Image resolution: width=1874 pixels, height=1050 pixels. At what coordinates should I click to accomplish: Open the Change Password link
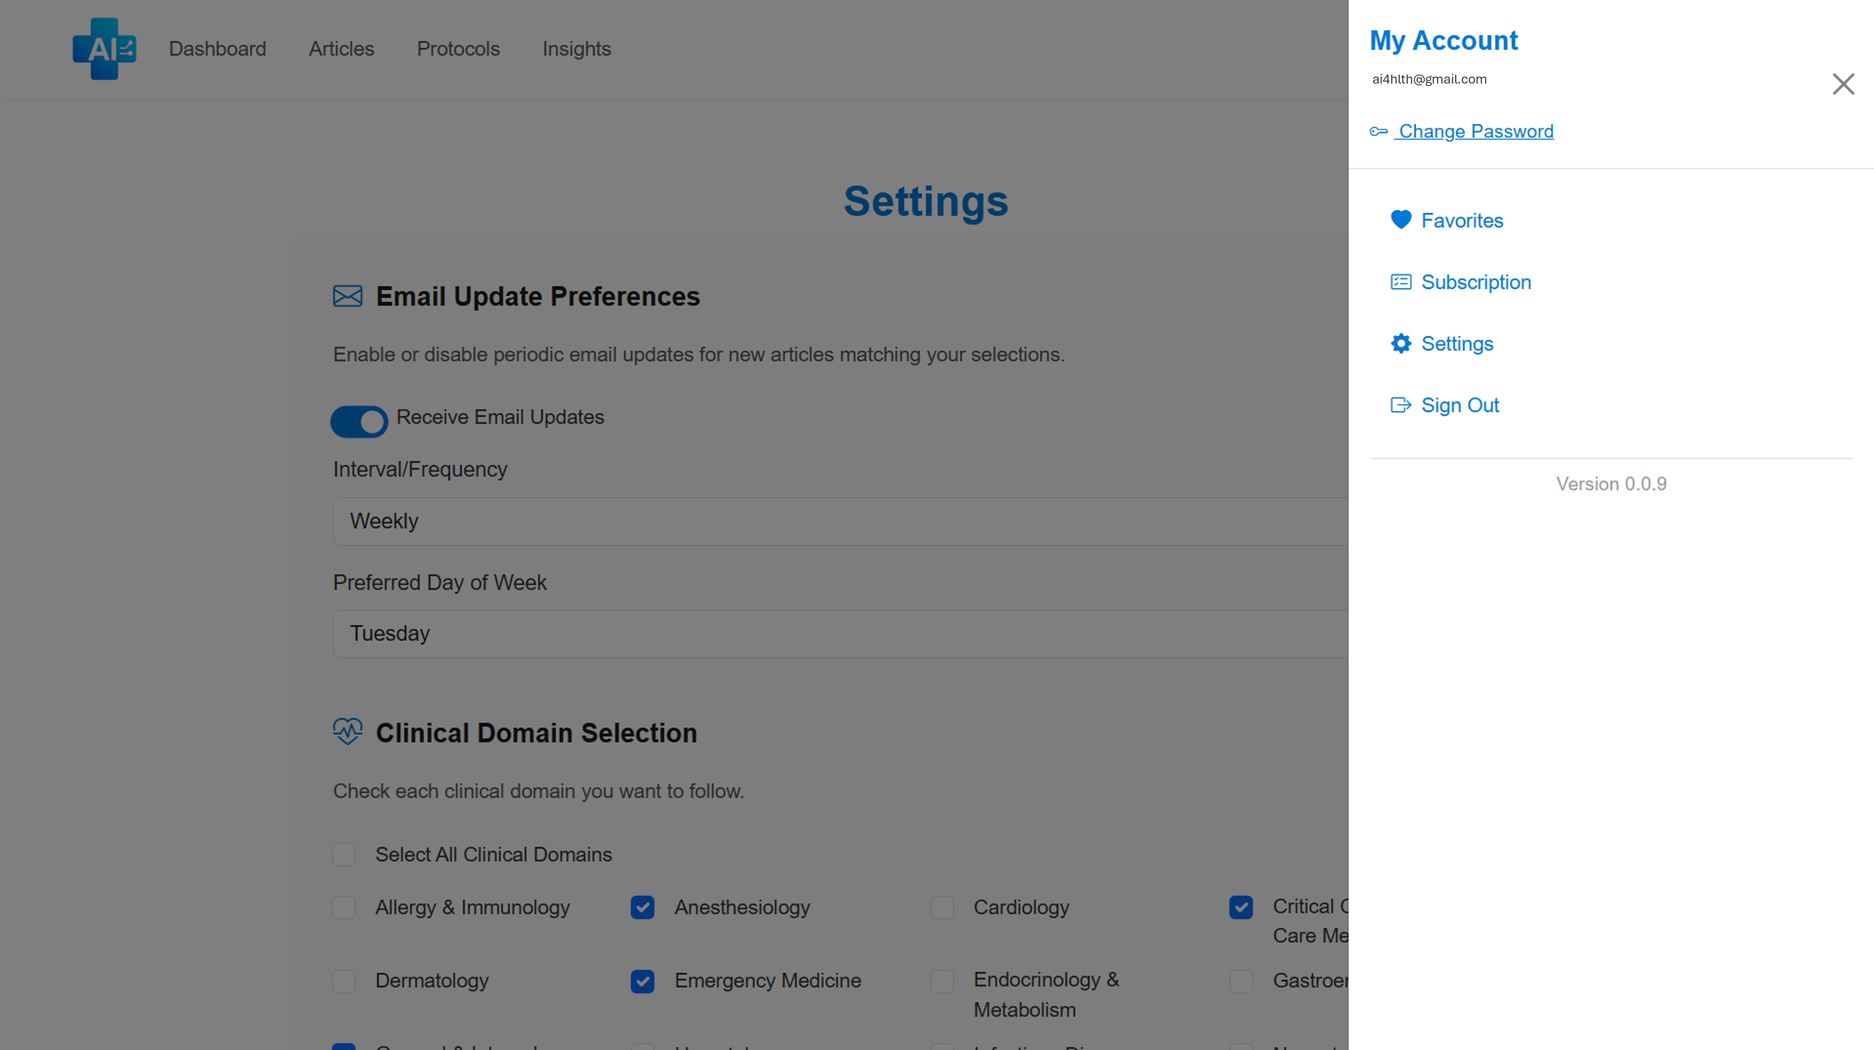click(1476, 132)
